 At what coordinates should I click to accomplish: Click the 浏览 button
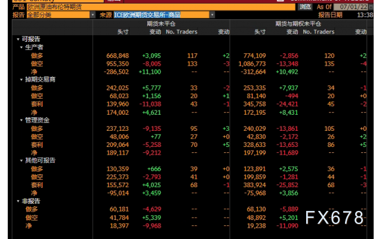click(305, 7)
